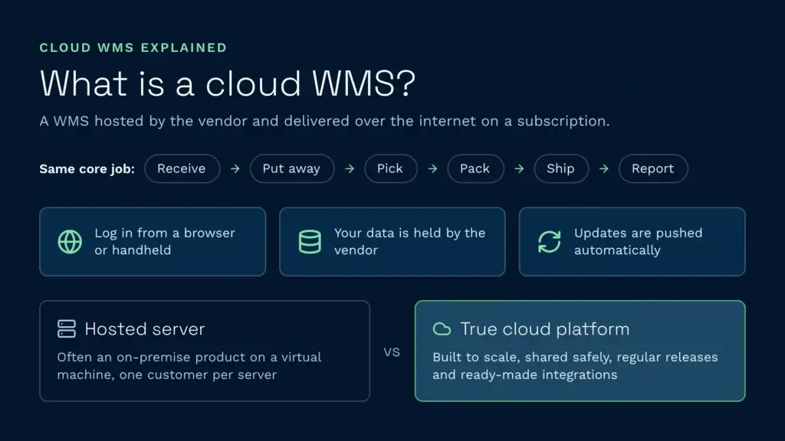Click the 'True cloud platform' heading

pyautogui.click(x=545, y=329)
